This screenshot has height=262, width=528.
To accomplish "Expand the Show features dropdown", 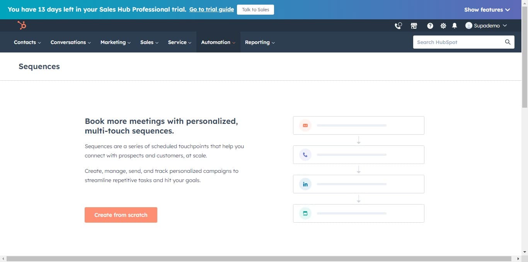I will pyautogui.click(x=487, y=10).
